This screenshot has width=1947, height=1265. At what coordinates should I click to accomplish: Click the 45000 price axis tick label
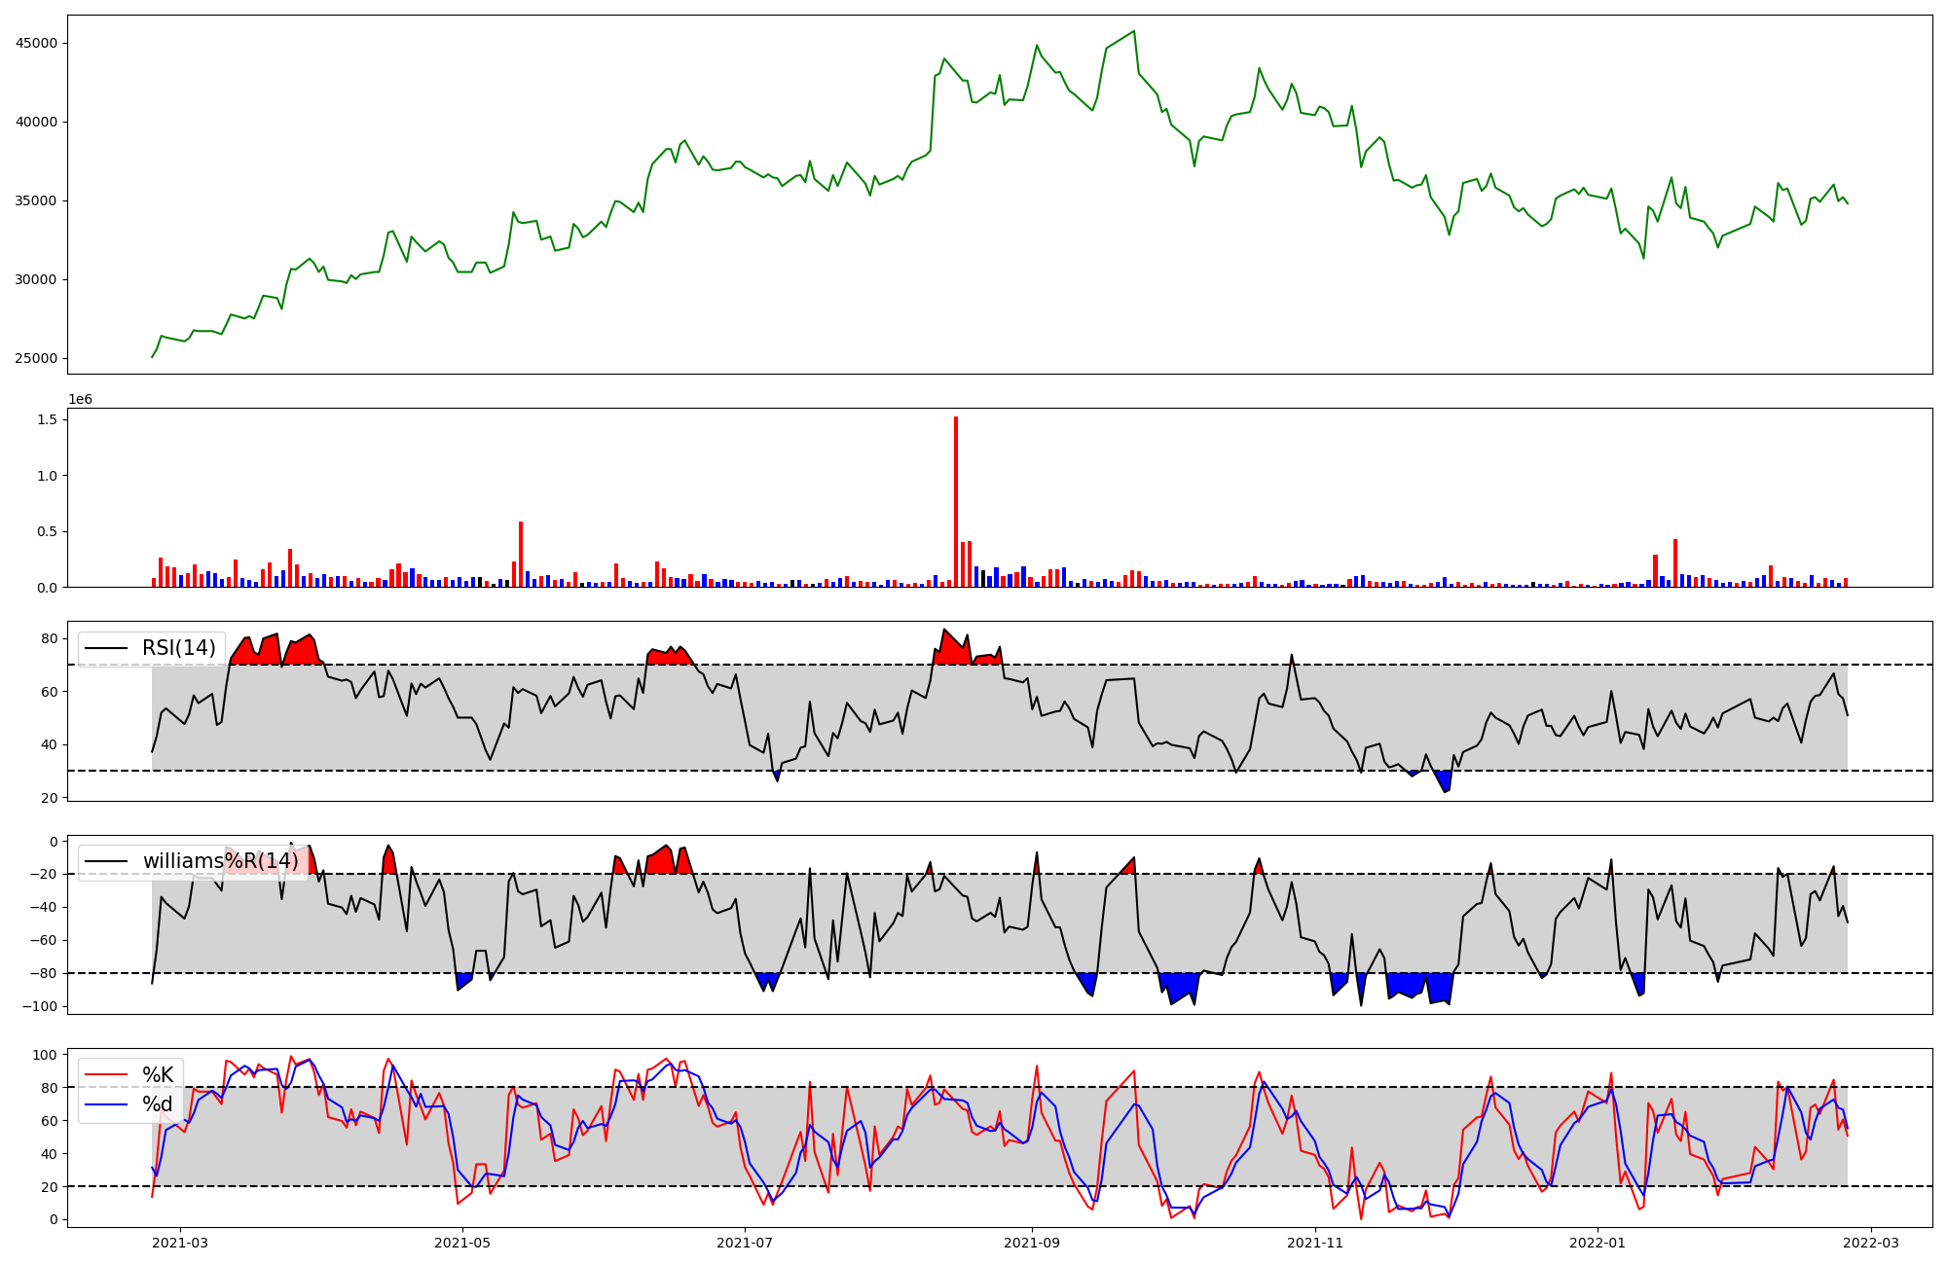pyautogui.click(x=36, y=43)
